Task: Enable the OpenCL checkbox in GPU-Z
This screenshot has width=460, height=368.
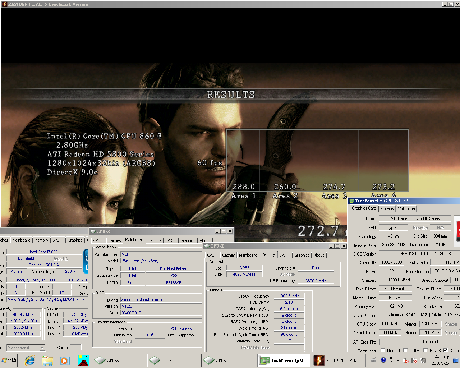Action: pyautogui.click(x=383, y=350)
